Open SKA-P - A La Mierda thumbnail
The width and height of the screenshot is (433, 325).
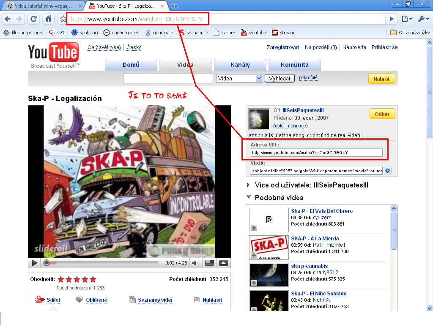coord(269,247)
